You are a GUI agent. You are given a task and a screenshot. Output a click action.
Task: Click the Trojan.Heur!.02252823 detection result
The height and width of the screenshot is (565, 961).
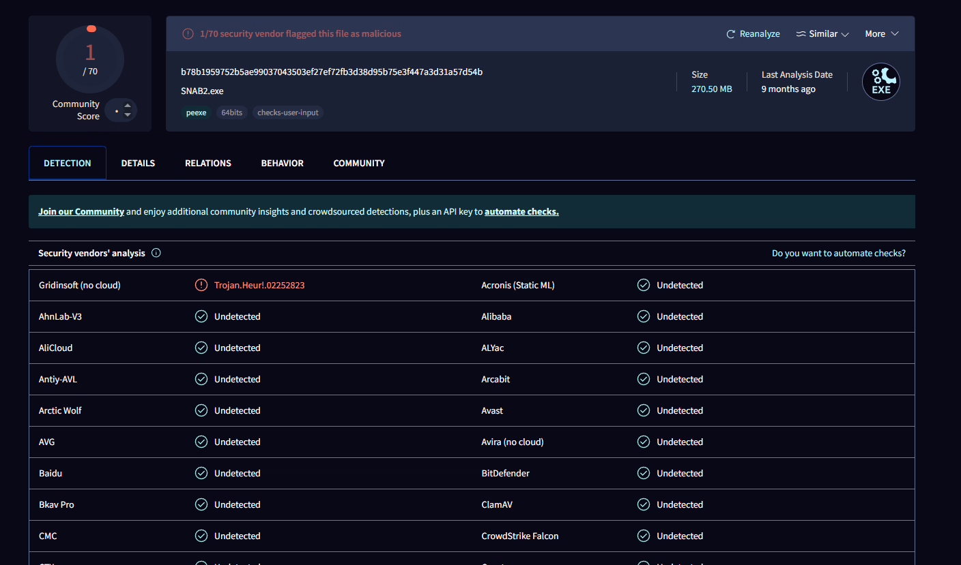[259, 285]
